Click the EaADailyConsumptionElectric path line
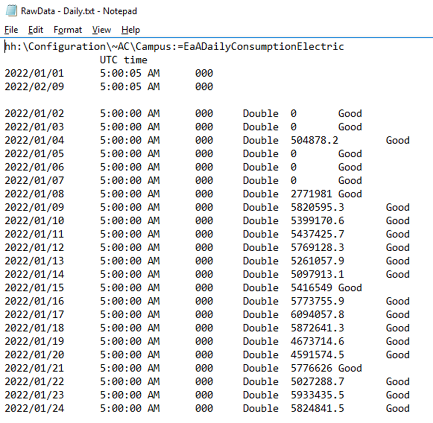Viewport: 433px width, 423px height. 174,47
